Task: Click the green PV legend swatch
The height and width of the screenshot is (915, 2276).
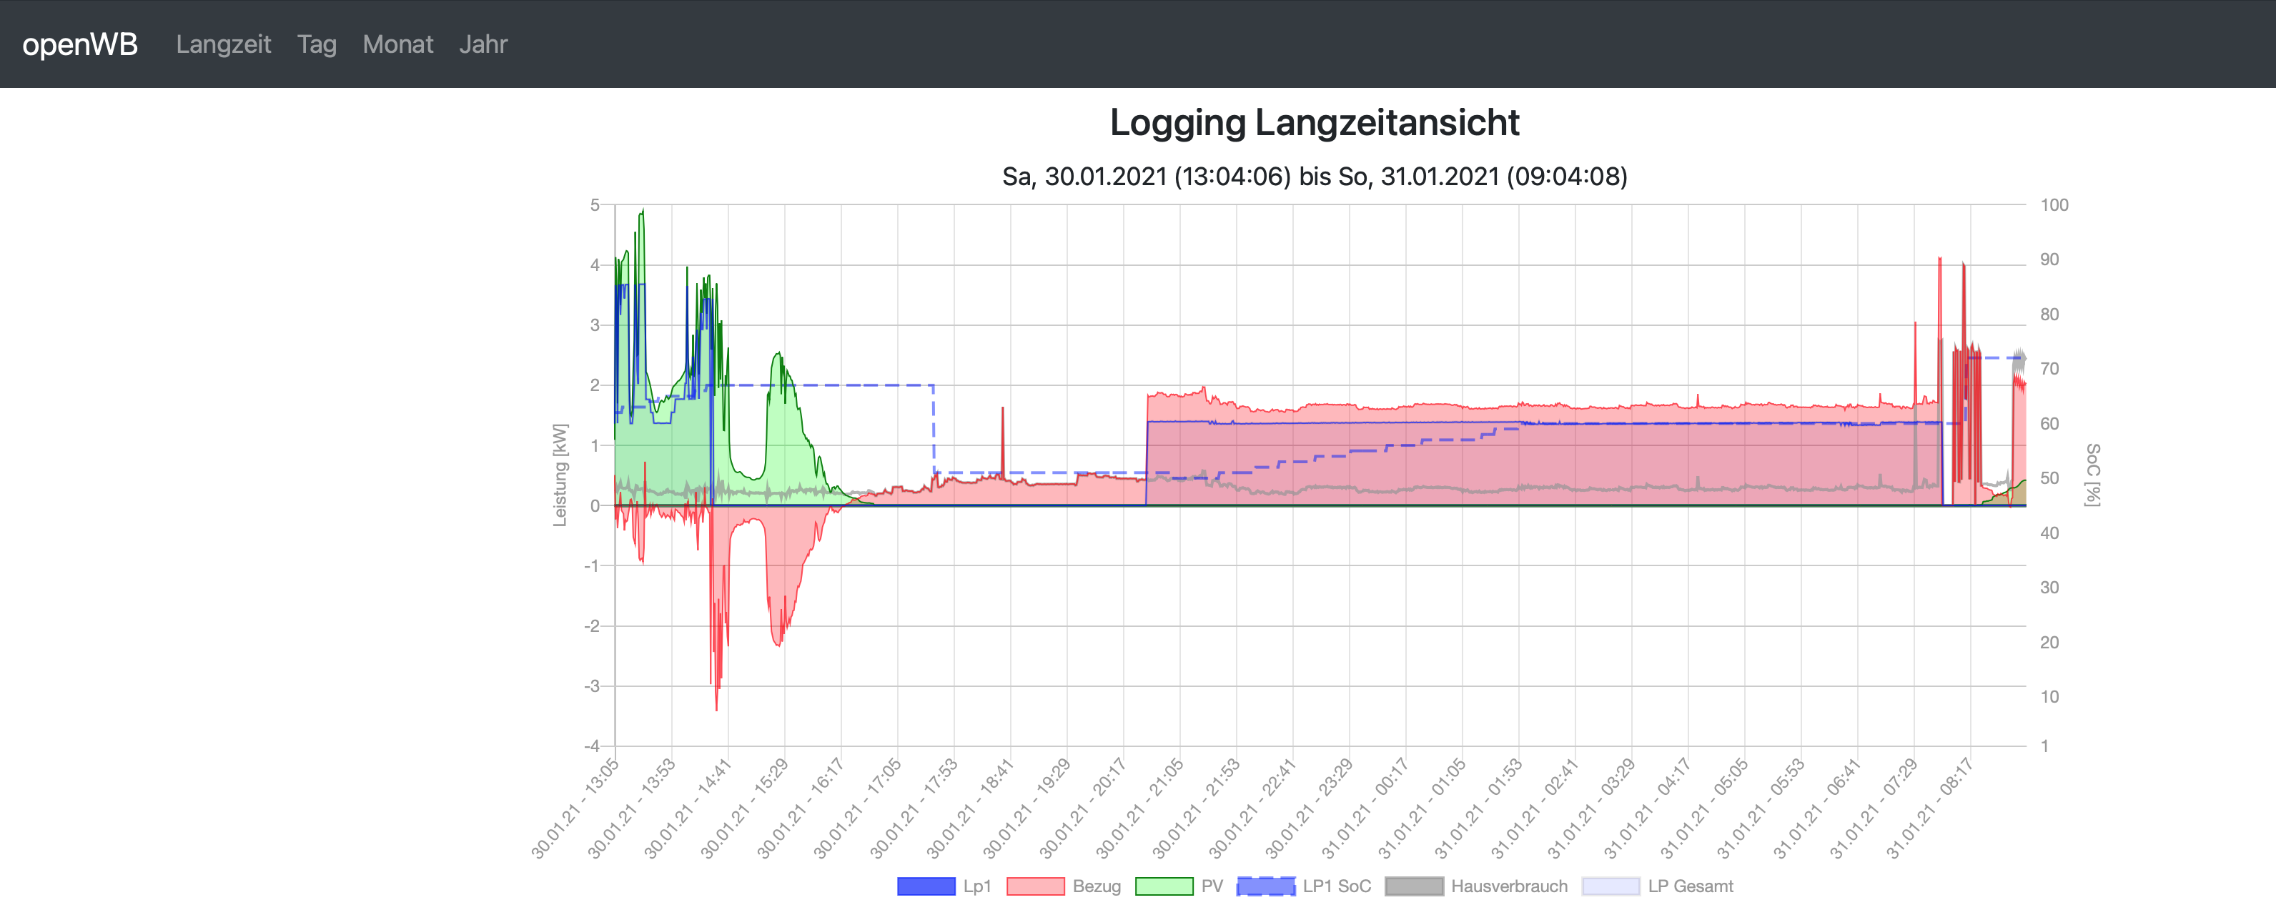Action: click(x=1164, y=886)
